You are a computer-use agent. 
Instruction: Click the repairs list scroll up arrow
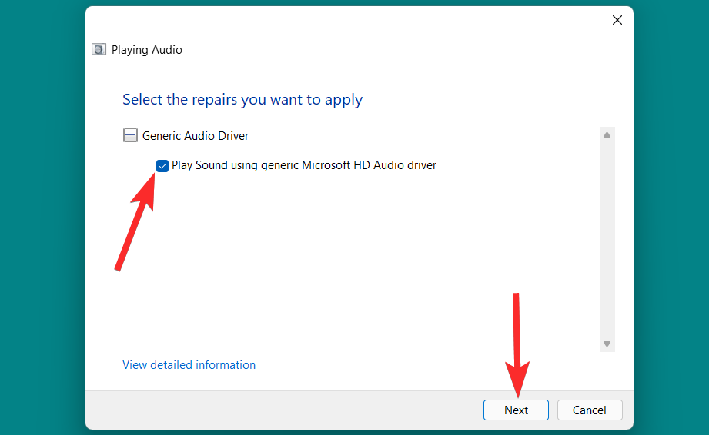[x=607, y=135]
